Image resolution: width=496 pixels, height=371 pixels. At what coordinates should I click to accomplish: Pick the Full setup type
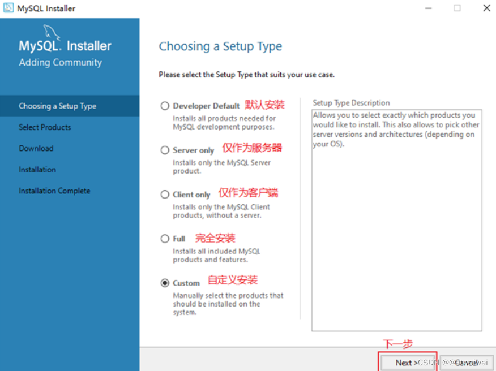[x=165, y=239]
